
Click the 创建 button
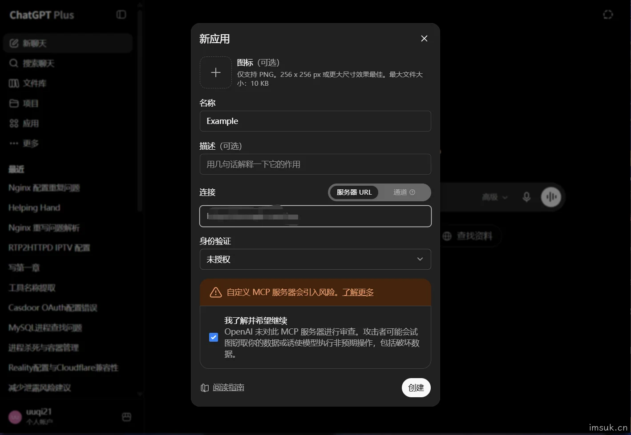click(x=416, y=387)
